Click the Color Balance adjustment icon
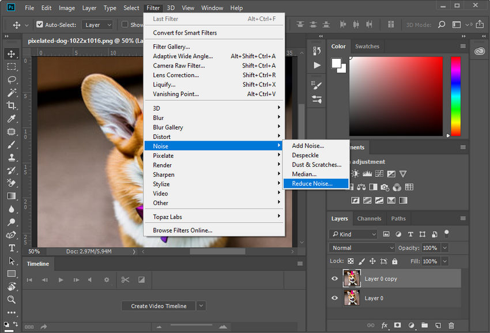This screenshot has height=333, width=490. coord(361,187)
